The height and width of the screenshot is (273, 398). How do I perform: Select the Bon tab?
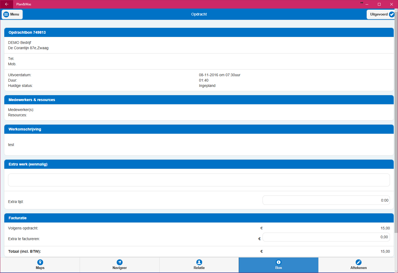click(279, 265)
